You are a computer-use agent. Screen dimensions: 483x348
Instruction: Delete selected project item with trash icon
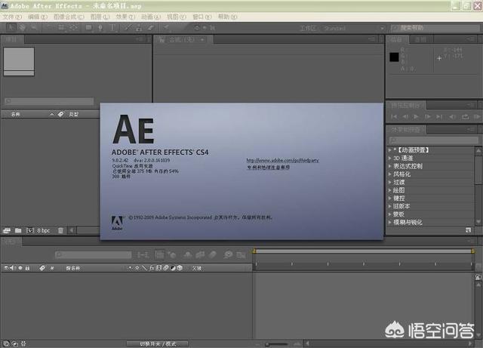tap(60, 230)
